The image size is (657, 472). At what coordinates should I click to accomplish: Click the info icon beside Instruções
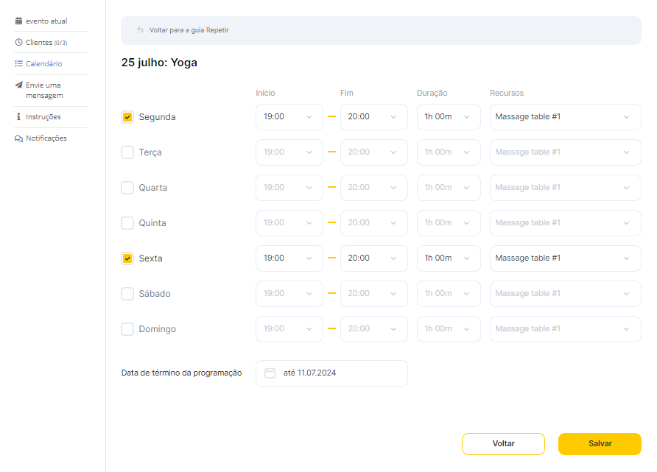pos(18,117)
